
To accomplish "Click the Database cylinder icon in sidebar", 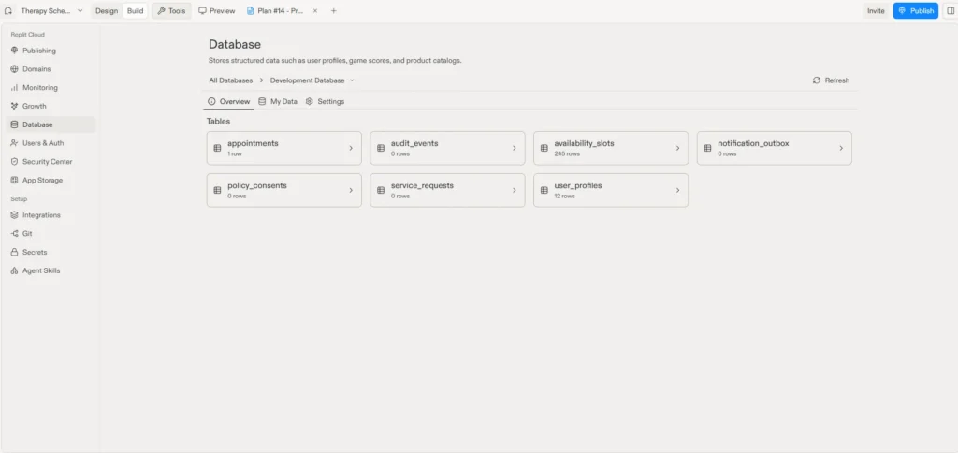I will [15, 124].
